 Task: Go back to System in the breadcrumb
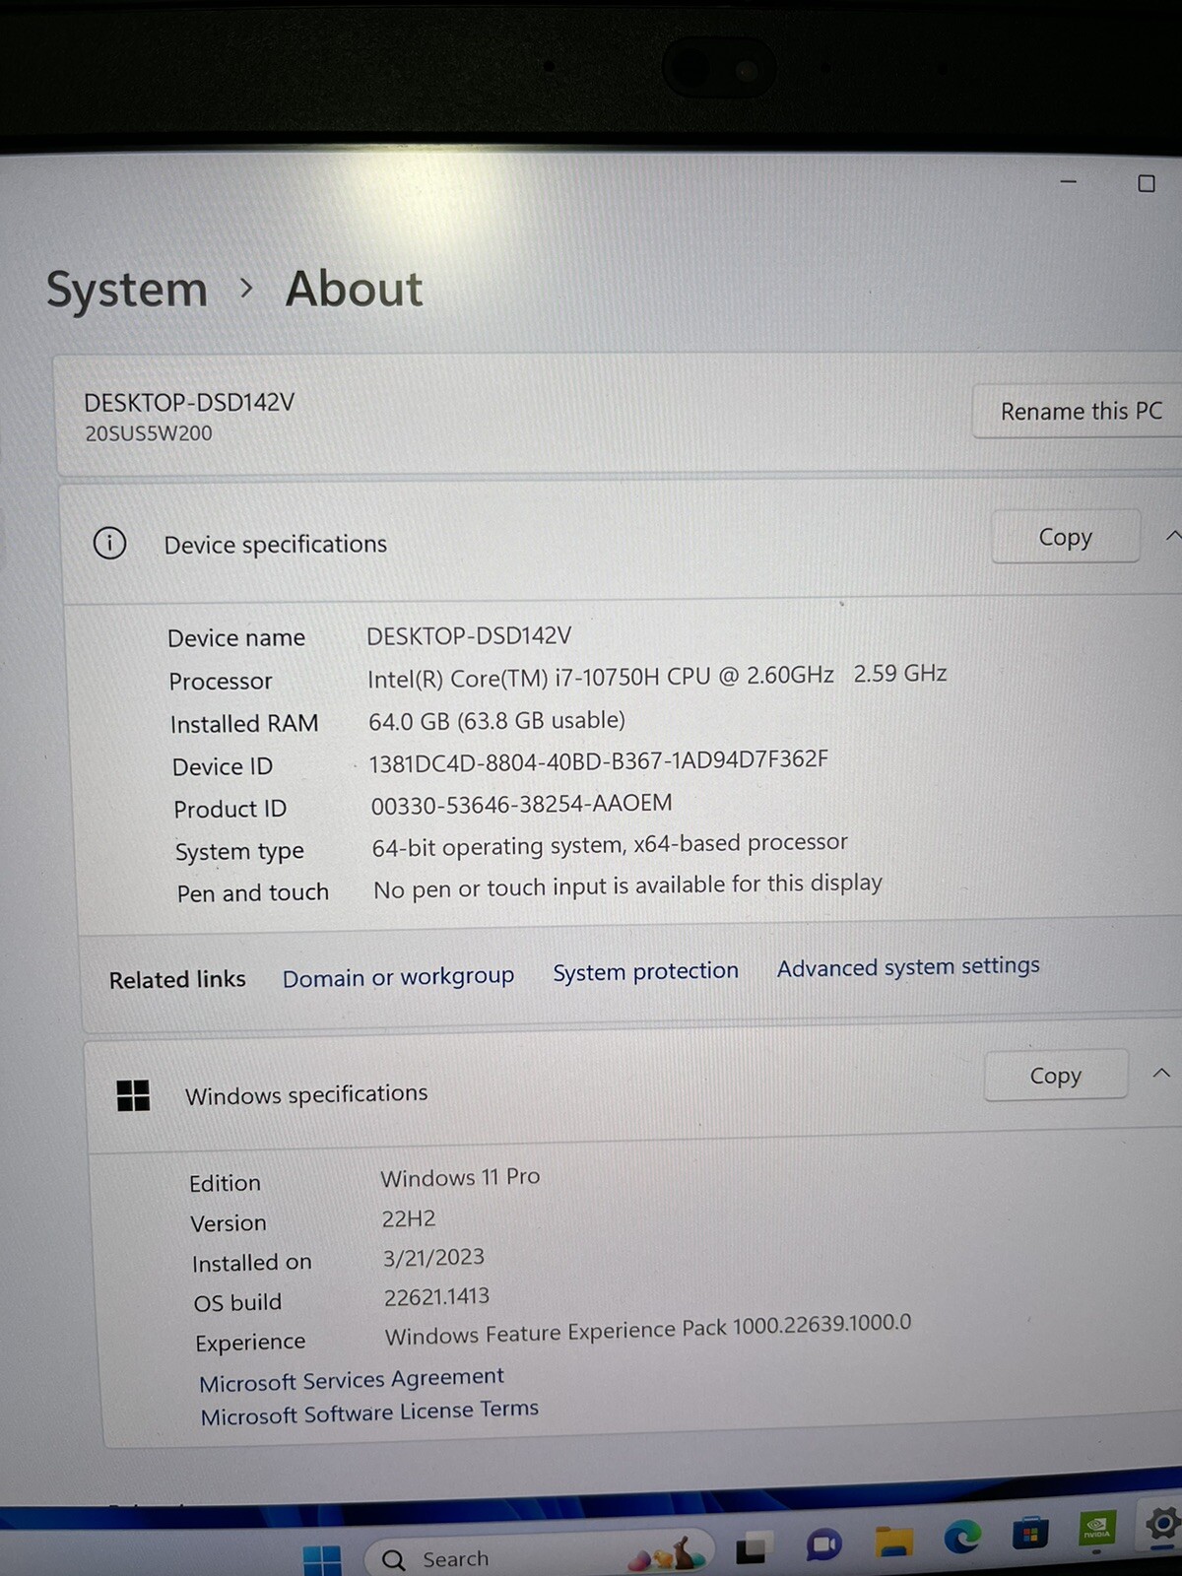pos(127,290)
